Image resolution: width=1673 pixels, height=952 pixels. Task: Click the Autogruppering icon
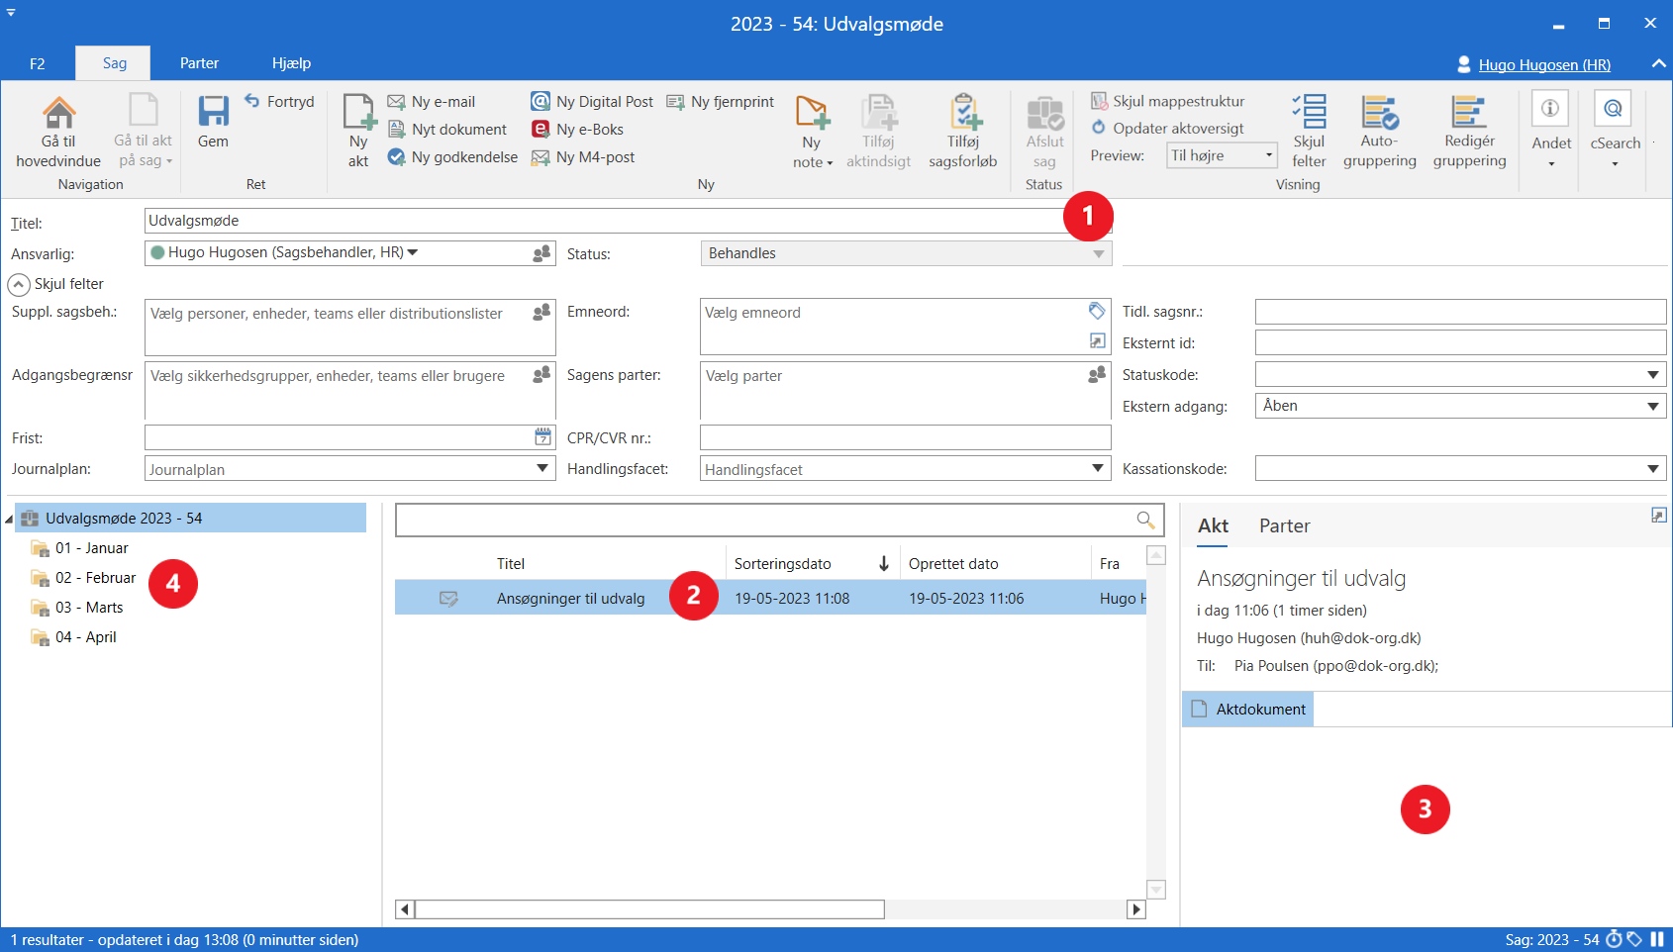tap(1379, 113)
